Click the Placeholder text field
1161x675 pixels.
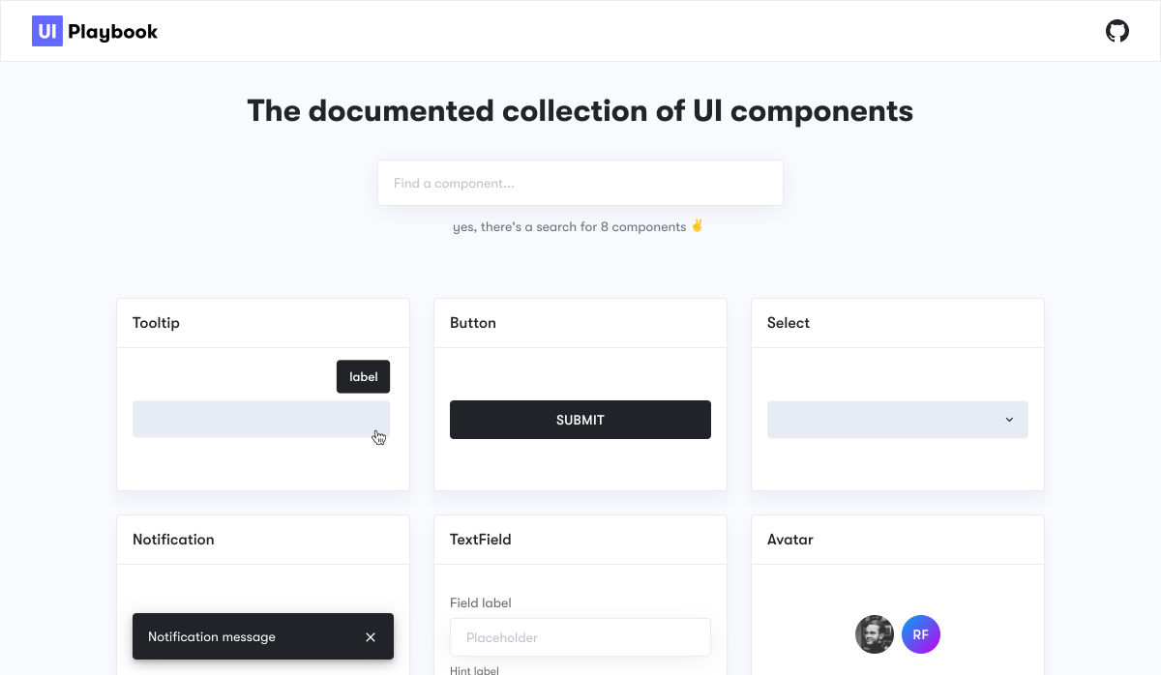(x=580, y=637)
